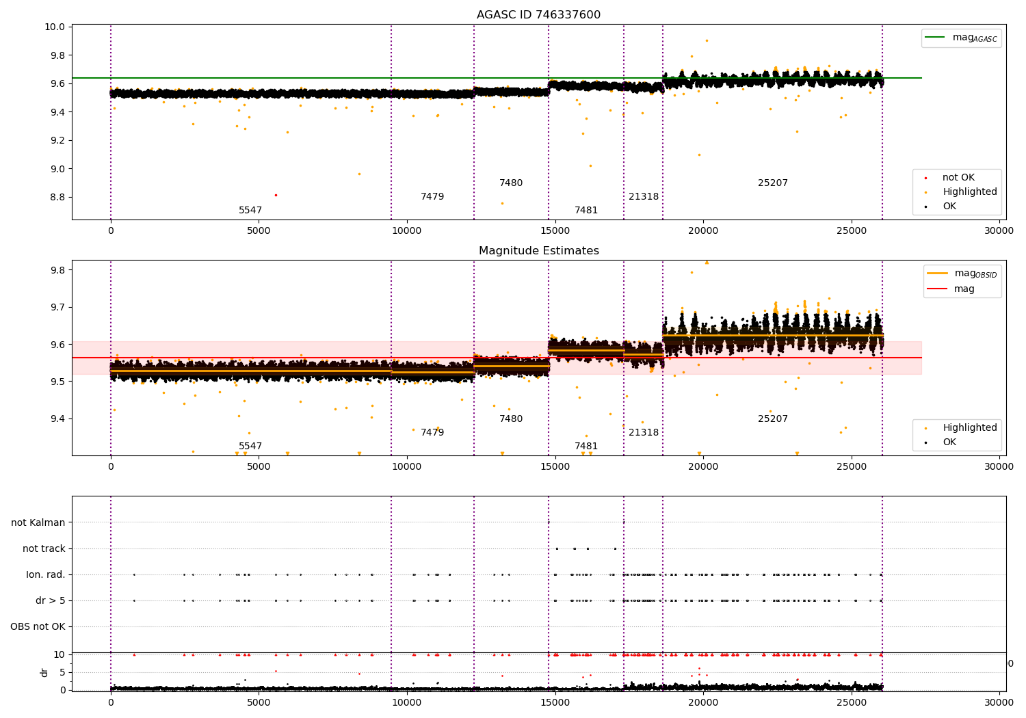This screenshot has width=1026, height=718.
Task: Click OBSID label "25207" in the Magnitude Estimates plot
Action: (773, 419)
